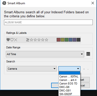Click the ALBUM NAME text field
Image resolution: width=97 pixels, height=96 pixels.
pyautogui.click(x=48, y=22)
